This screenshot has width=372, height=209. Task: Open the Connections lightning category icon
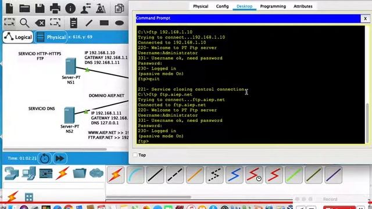(63, 173)
